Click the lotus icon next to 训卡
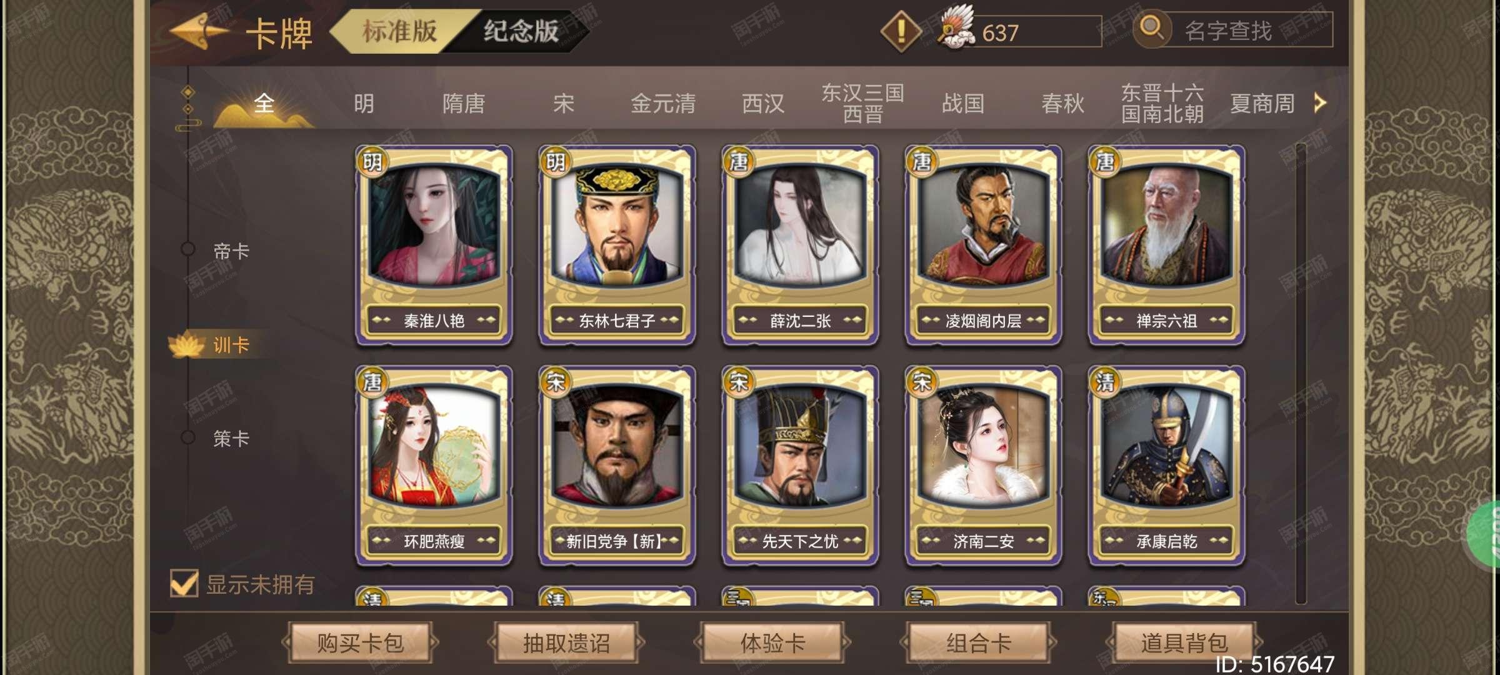Viewport: 1500px width, 675px height. (x=186, y=344)
